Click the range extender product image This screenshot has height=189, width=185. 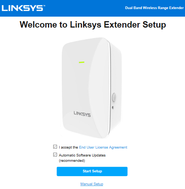coord(91,88)
